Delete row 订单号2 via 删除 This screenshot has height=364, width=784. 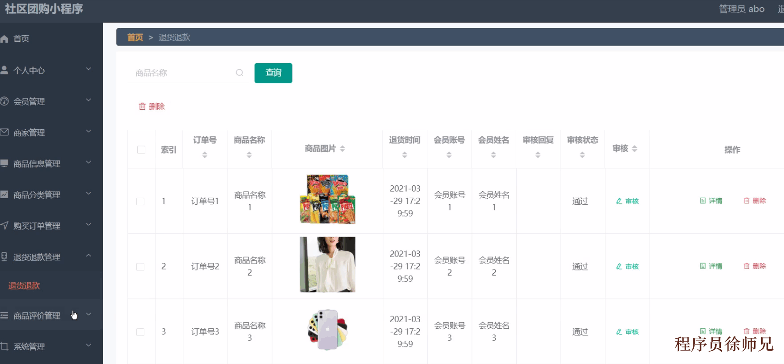tap(755, 266)
